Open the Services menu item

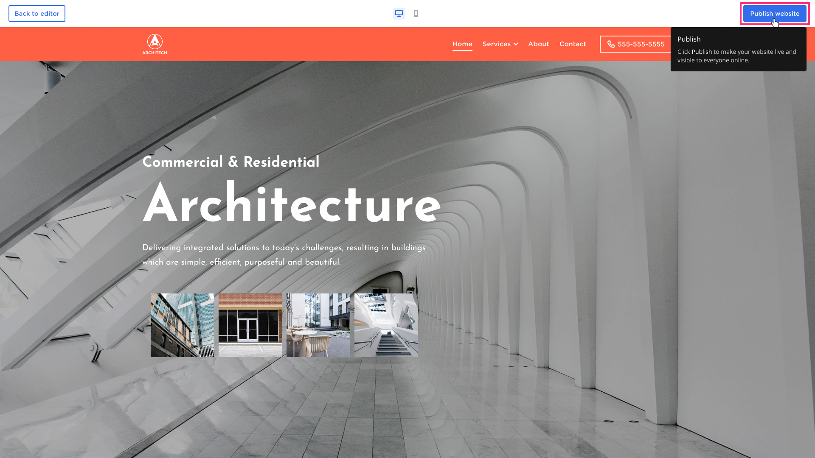coord(496,44)
